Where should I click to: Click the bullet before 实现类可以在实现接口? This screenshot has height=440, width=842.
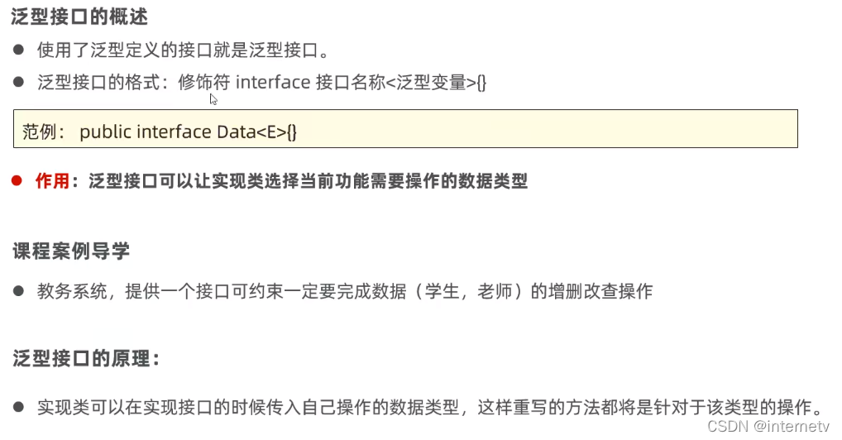click(x=19, y=407)
